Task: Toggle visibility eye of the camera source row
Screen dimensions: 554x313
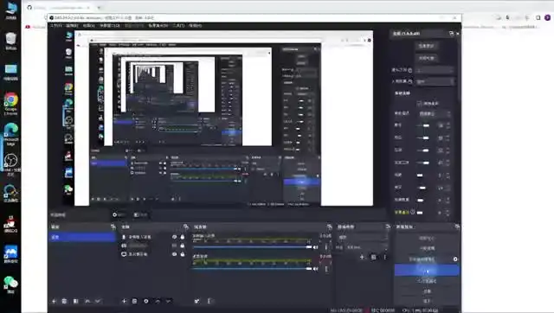Action: [x=174, y=246]
